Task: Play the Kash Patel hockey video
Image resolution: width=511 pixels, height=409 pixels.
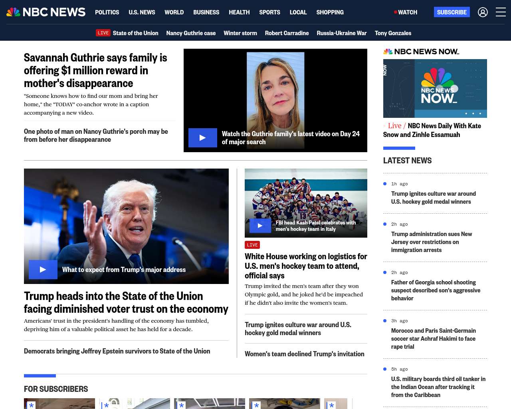Action: (260, 226)
